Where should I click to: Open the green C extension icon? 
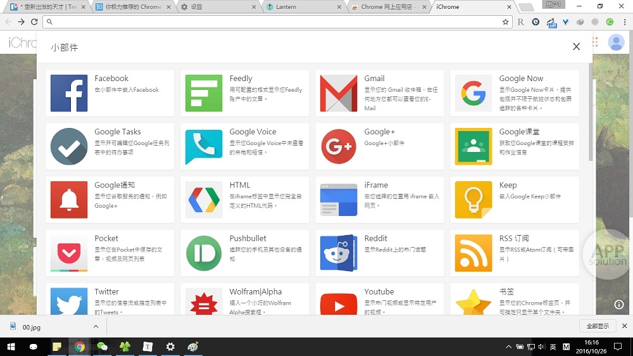(610, 22)
